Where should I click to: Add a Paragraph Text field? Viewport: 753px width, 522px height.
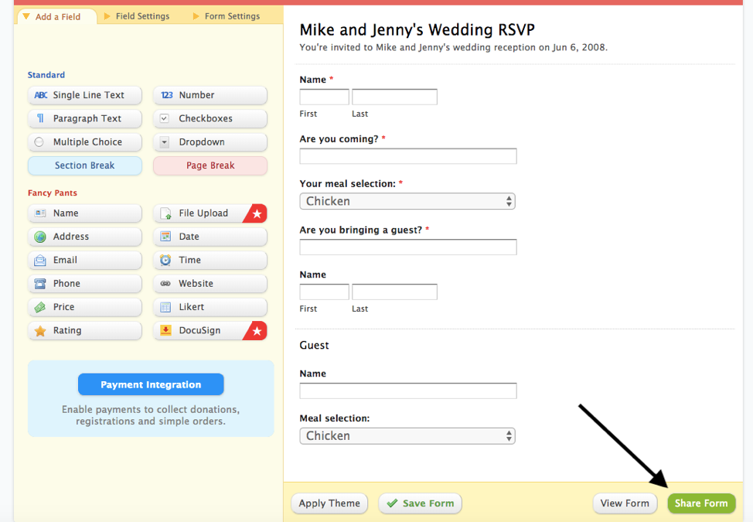[84, 118]
